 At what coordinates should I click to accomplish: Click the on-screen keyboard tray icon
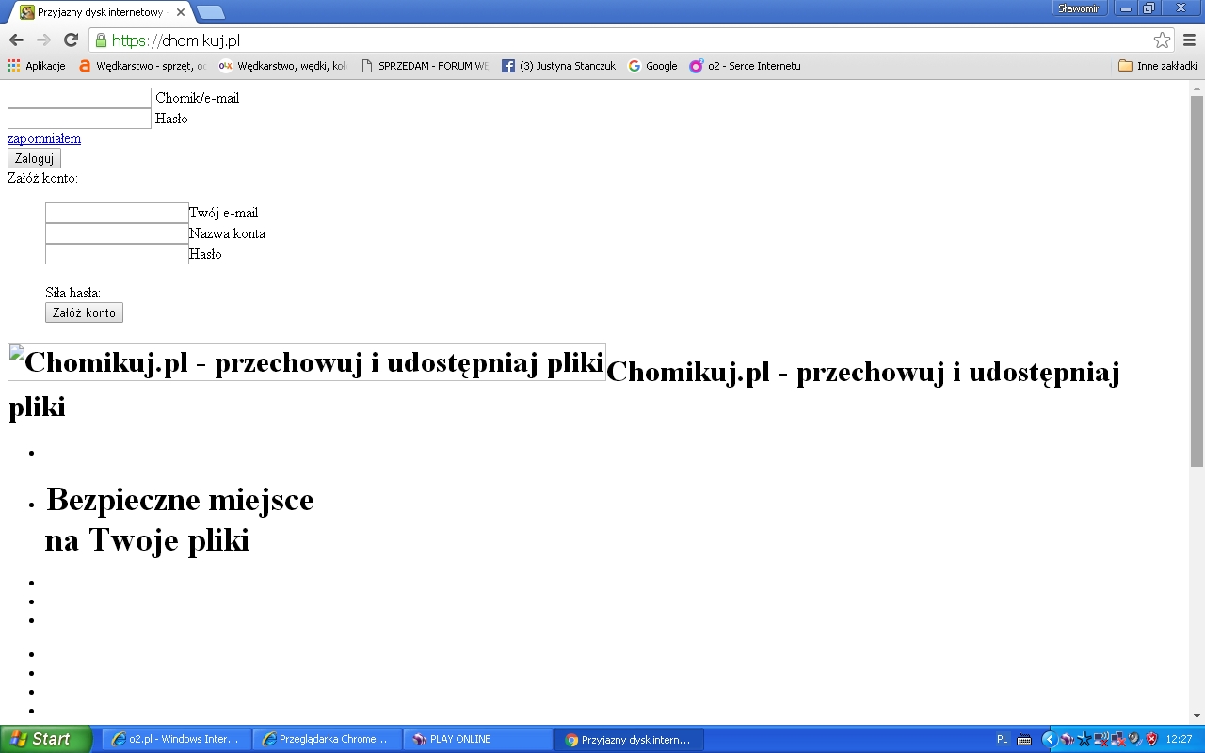coord(1024,739)
